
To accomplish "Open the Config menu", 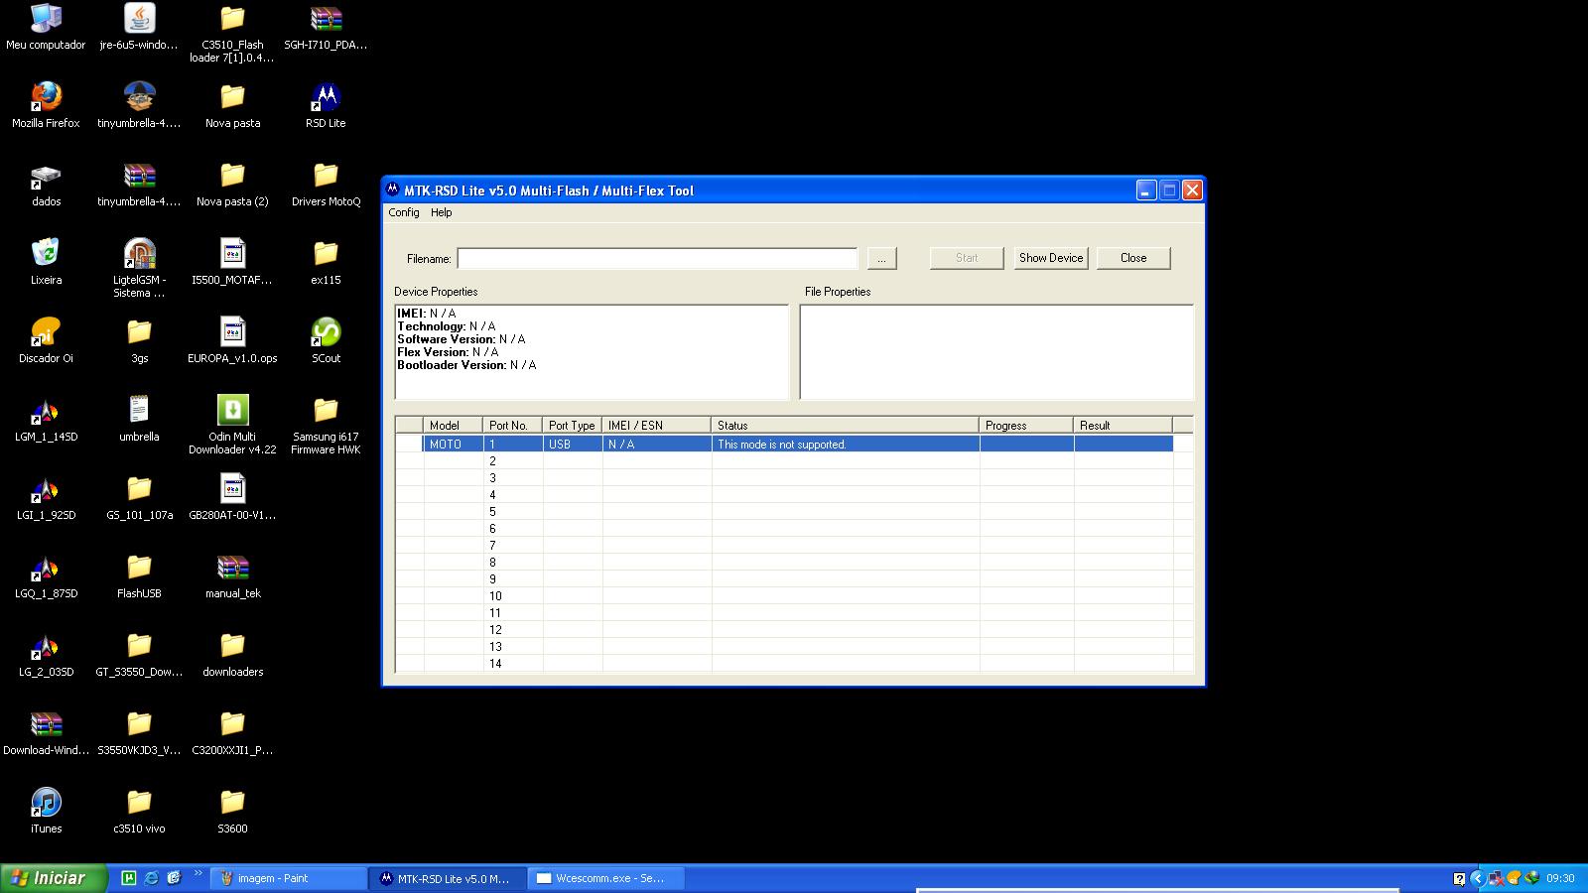I will pyautogui.click(x=404, y=212).
